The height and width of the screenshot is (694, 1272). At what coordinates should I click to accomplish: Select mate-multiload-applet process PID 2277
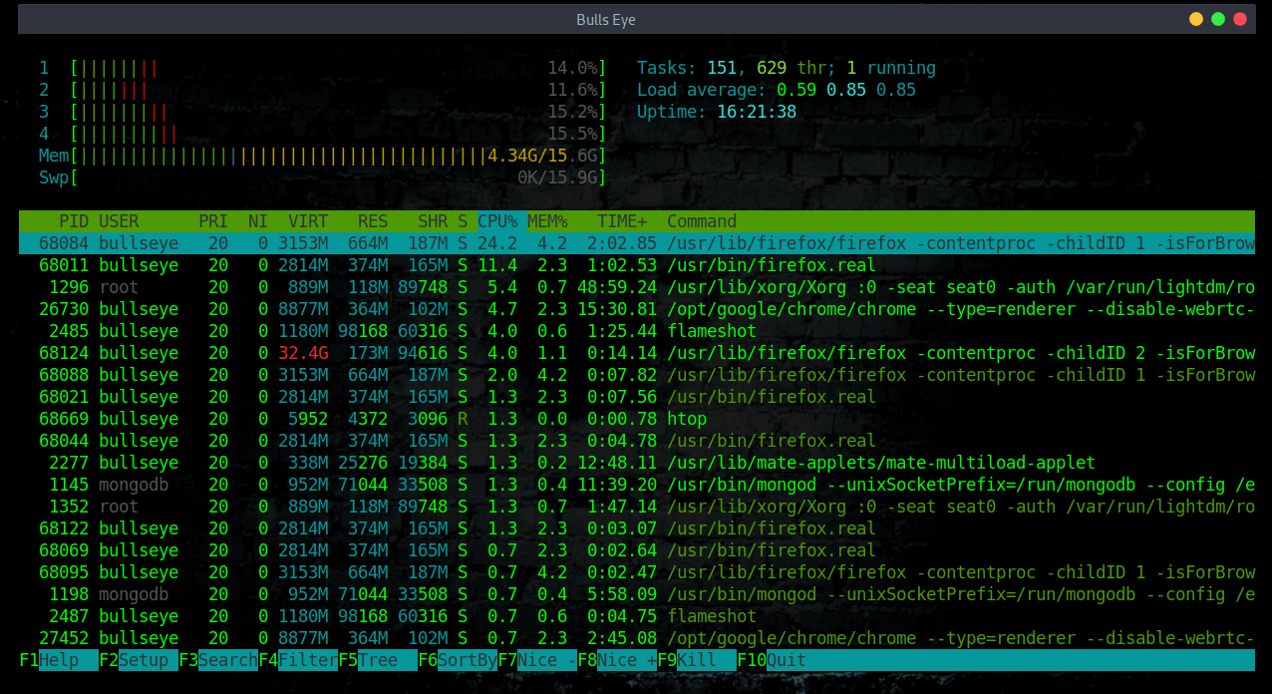tap(637, 463)
